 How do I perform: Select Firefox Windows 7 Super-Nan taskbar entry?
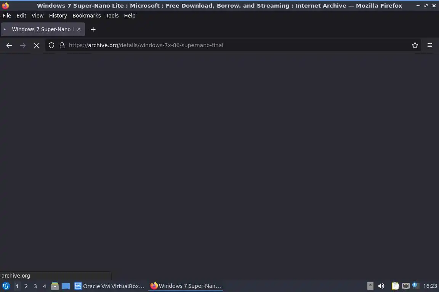click(x=186, y=286)
